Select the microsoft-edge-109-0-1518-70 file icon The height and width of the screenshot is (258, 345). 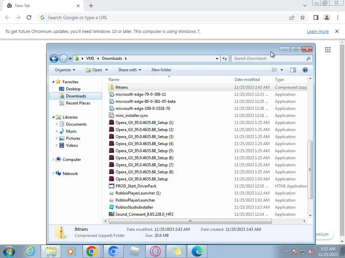pos(112,109)
